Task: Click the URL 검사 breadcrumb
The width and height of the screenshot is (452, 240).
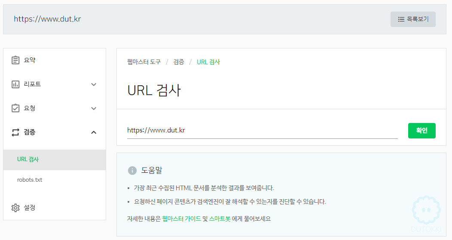Action: pyautogui.click(x=208, y=62)
